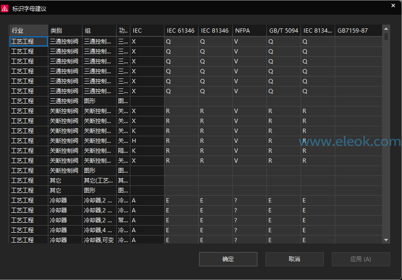Click the scrollbar up arrow
Image resolution: width=402 pixels, height=280 pixels.
(x=386, y=29)
